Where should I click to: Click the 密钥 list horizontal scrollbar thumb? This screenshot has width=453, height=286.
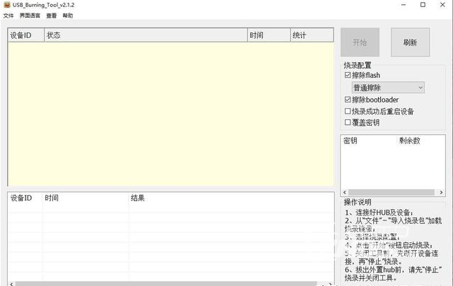(392, 192)
